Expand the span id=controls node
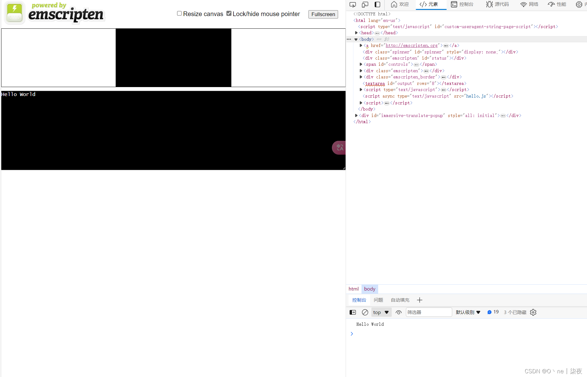Screen dimensions: 587x377 click(x=361, y=64)
